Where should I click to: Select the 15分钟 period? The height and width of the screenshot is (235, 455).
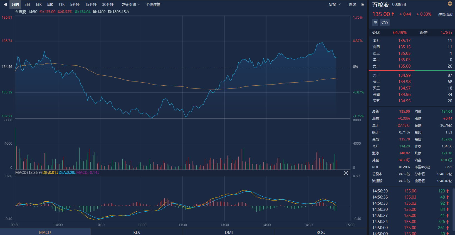click(x=91, y=4)
